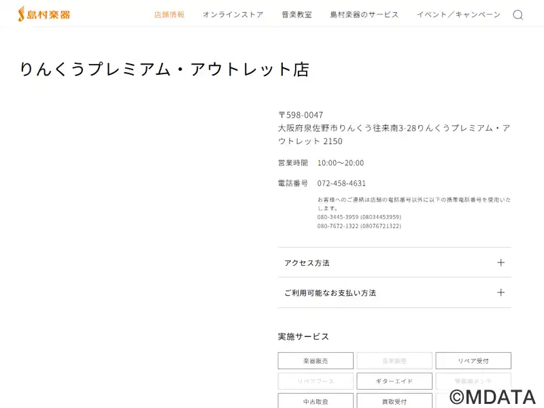
Task: Expand the アクセス方法 section
Action: 394,262
